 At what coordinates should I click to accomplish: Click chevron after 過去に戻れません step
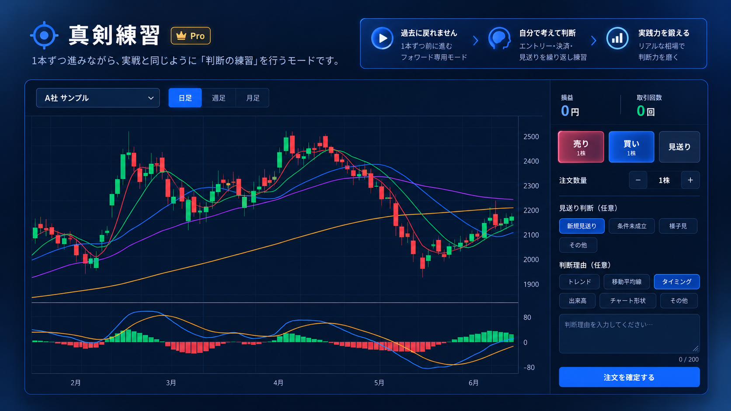tap(476, 41)
